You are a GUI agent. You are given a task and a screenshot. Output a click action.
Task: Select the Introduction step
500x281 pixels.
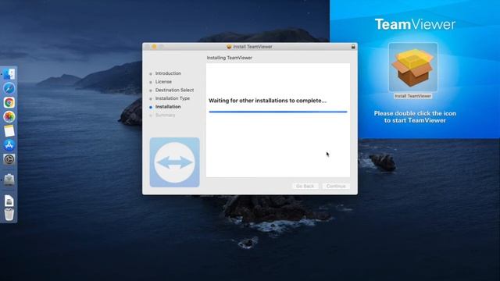tap(168, 73)
